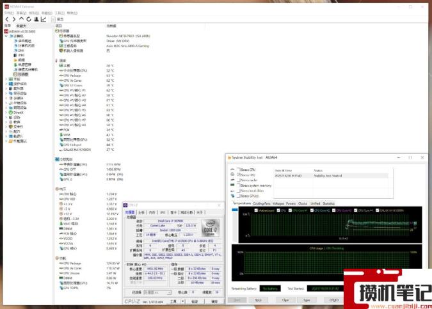Screen dimensions: 432x309
Task: Click the Stop button in Stability Test
Action: tap(258, 300)
